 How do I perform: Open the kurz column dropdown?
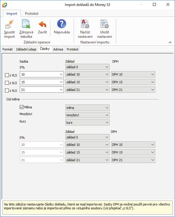87,123
